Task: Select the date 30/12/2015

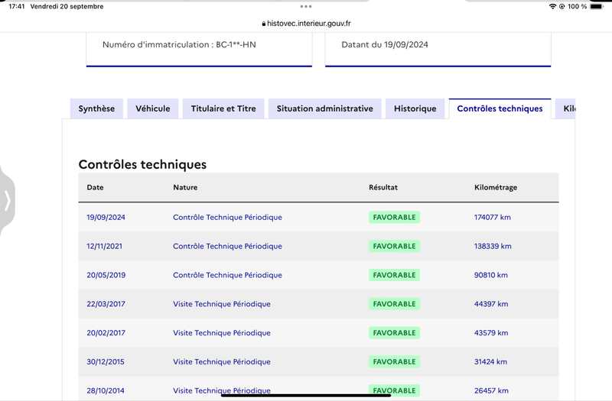Action: [106, 361]
